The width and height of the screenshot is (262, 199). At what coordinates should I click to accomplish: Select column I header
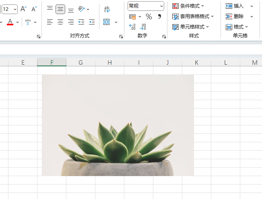coord(139,62)
